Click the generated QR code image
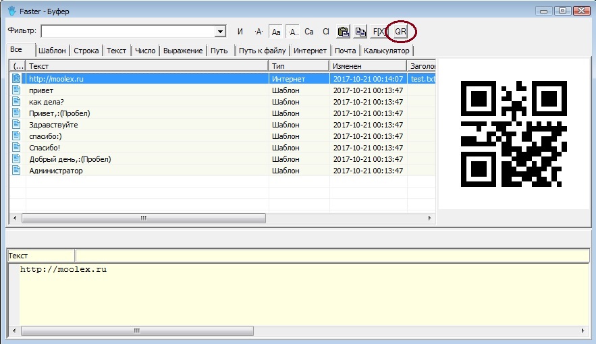 (x=514, y=134)
